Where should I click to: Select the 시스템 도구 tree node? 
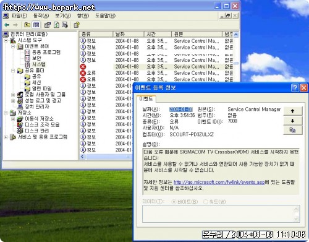click(30, 40)
